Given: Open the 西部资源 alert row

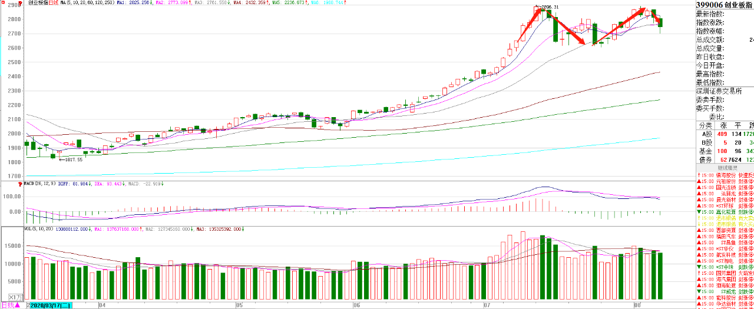Looking at the screenshot, I should pyautogui.click(x=725, y=230).
